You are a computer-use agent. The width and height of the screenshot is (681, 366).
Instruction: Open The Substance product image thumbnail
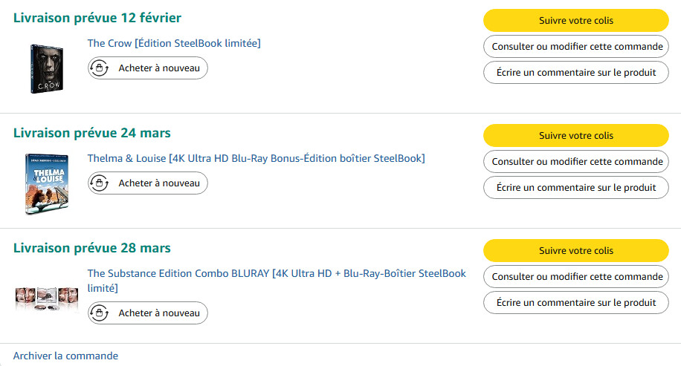[47, 297]
